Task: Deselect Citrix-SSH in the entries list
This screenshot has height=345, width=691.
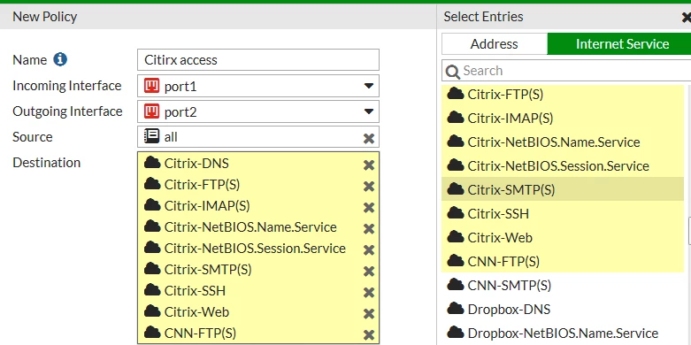Action: (563, 213)
